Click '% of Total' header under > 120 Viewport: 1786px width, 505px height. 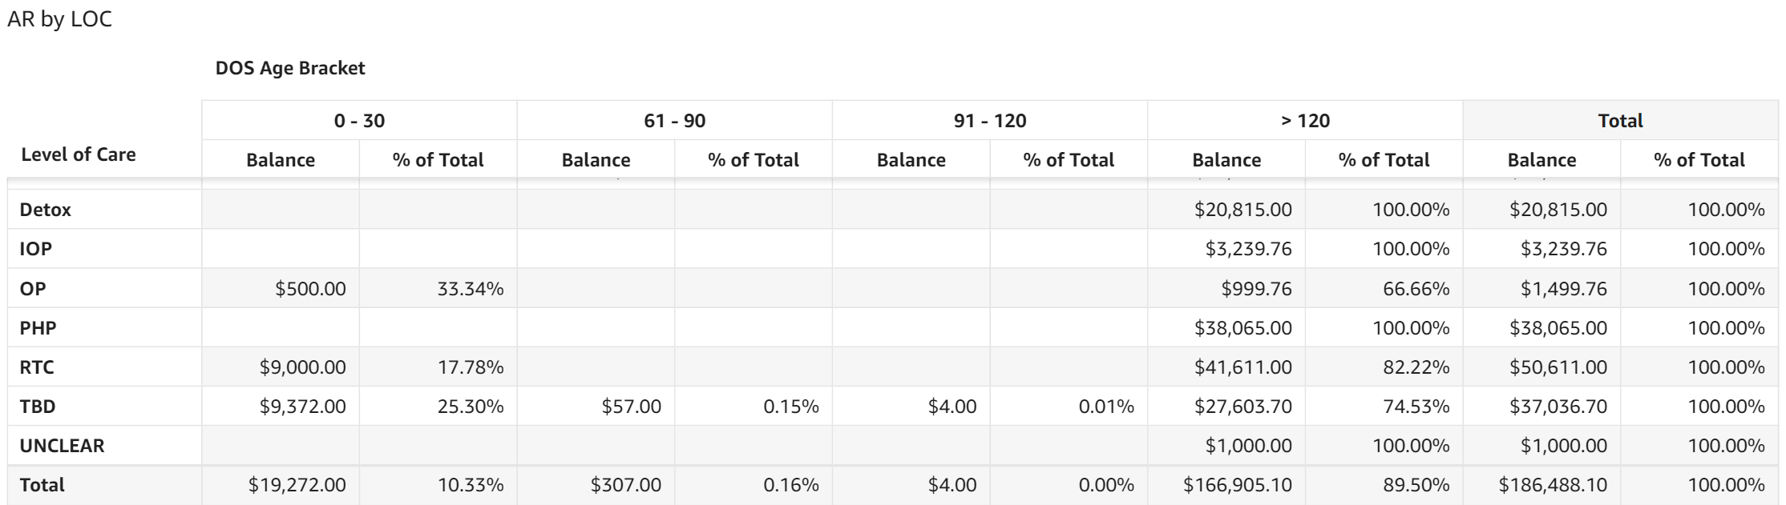tap(1384, 160)
